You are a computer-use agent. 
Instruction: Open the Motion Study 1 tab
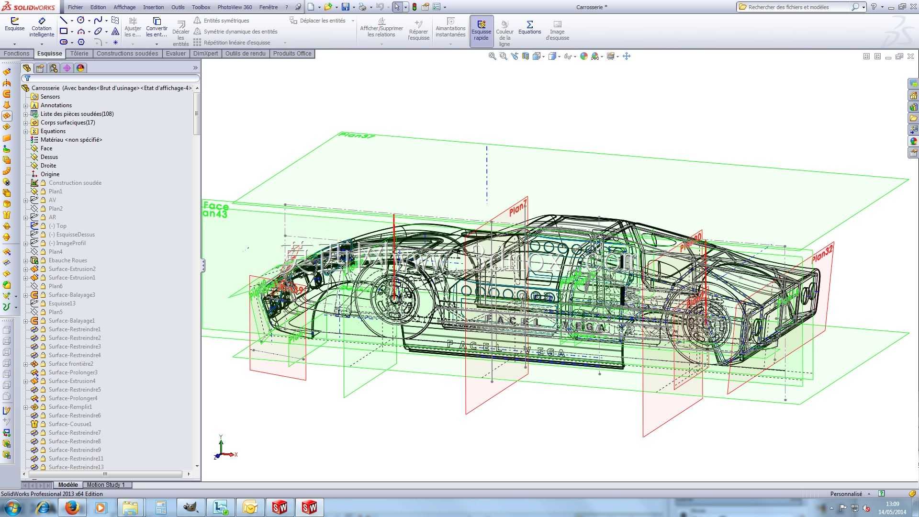coord(106,485)
